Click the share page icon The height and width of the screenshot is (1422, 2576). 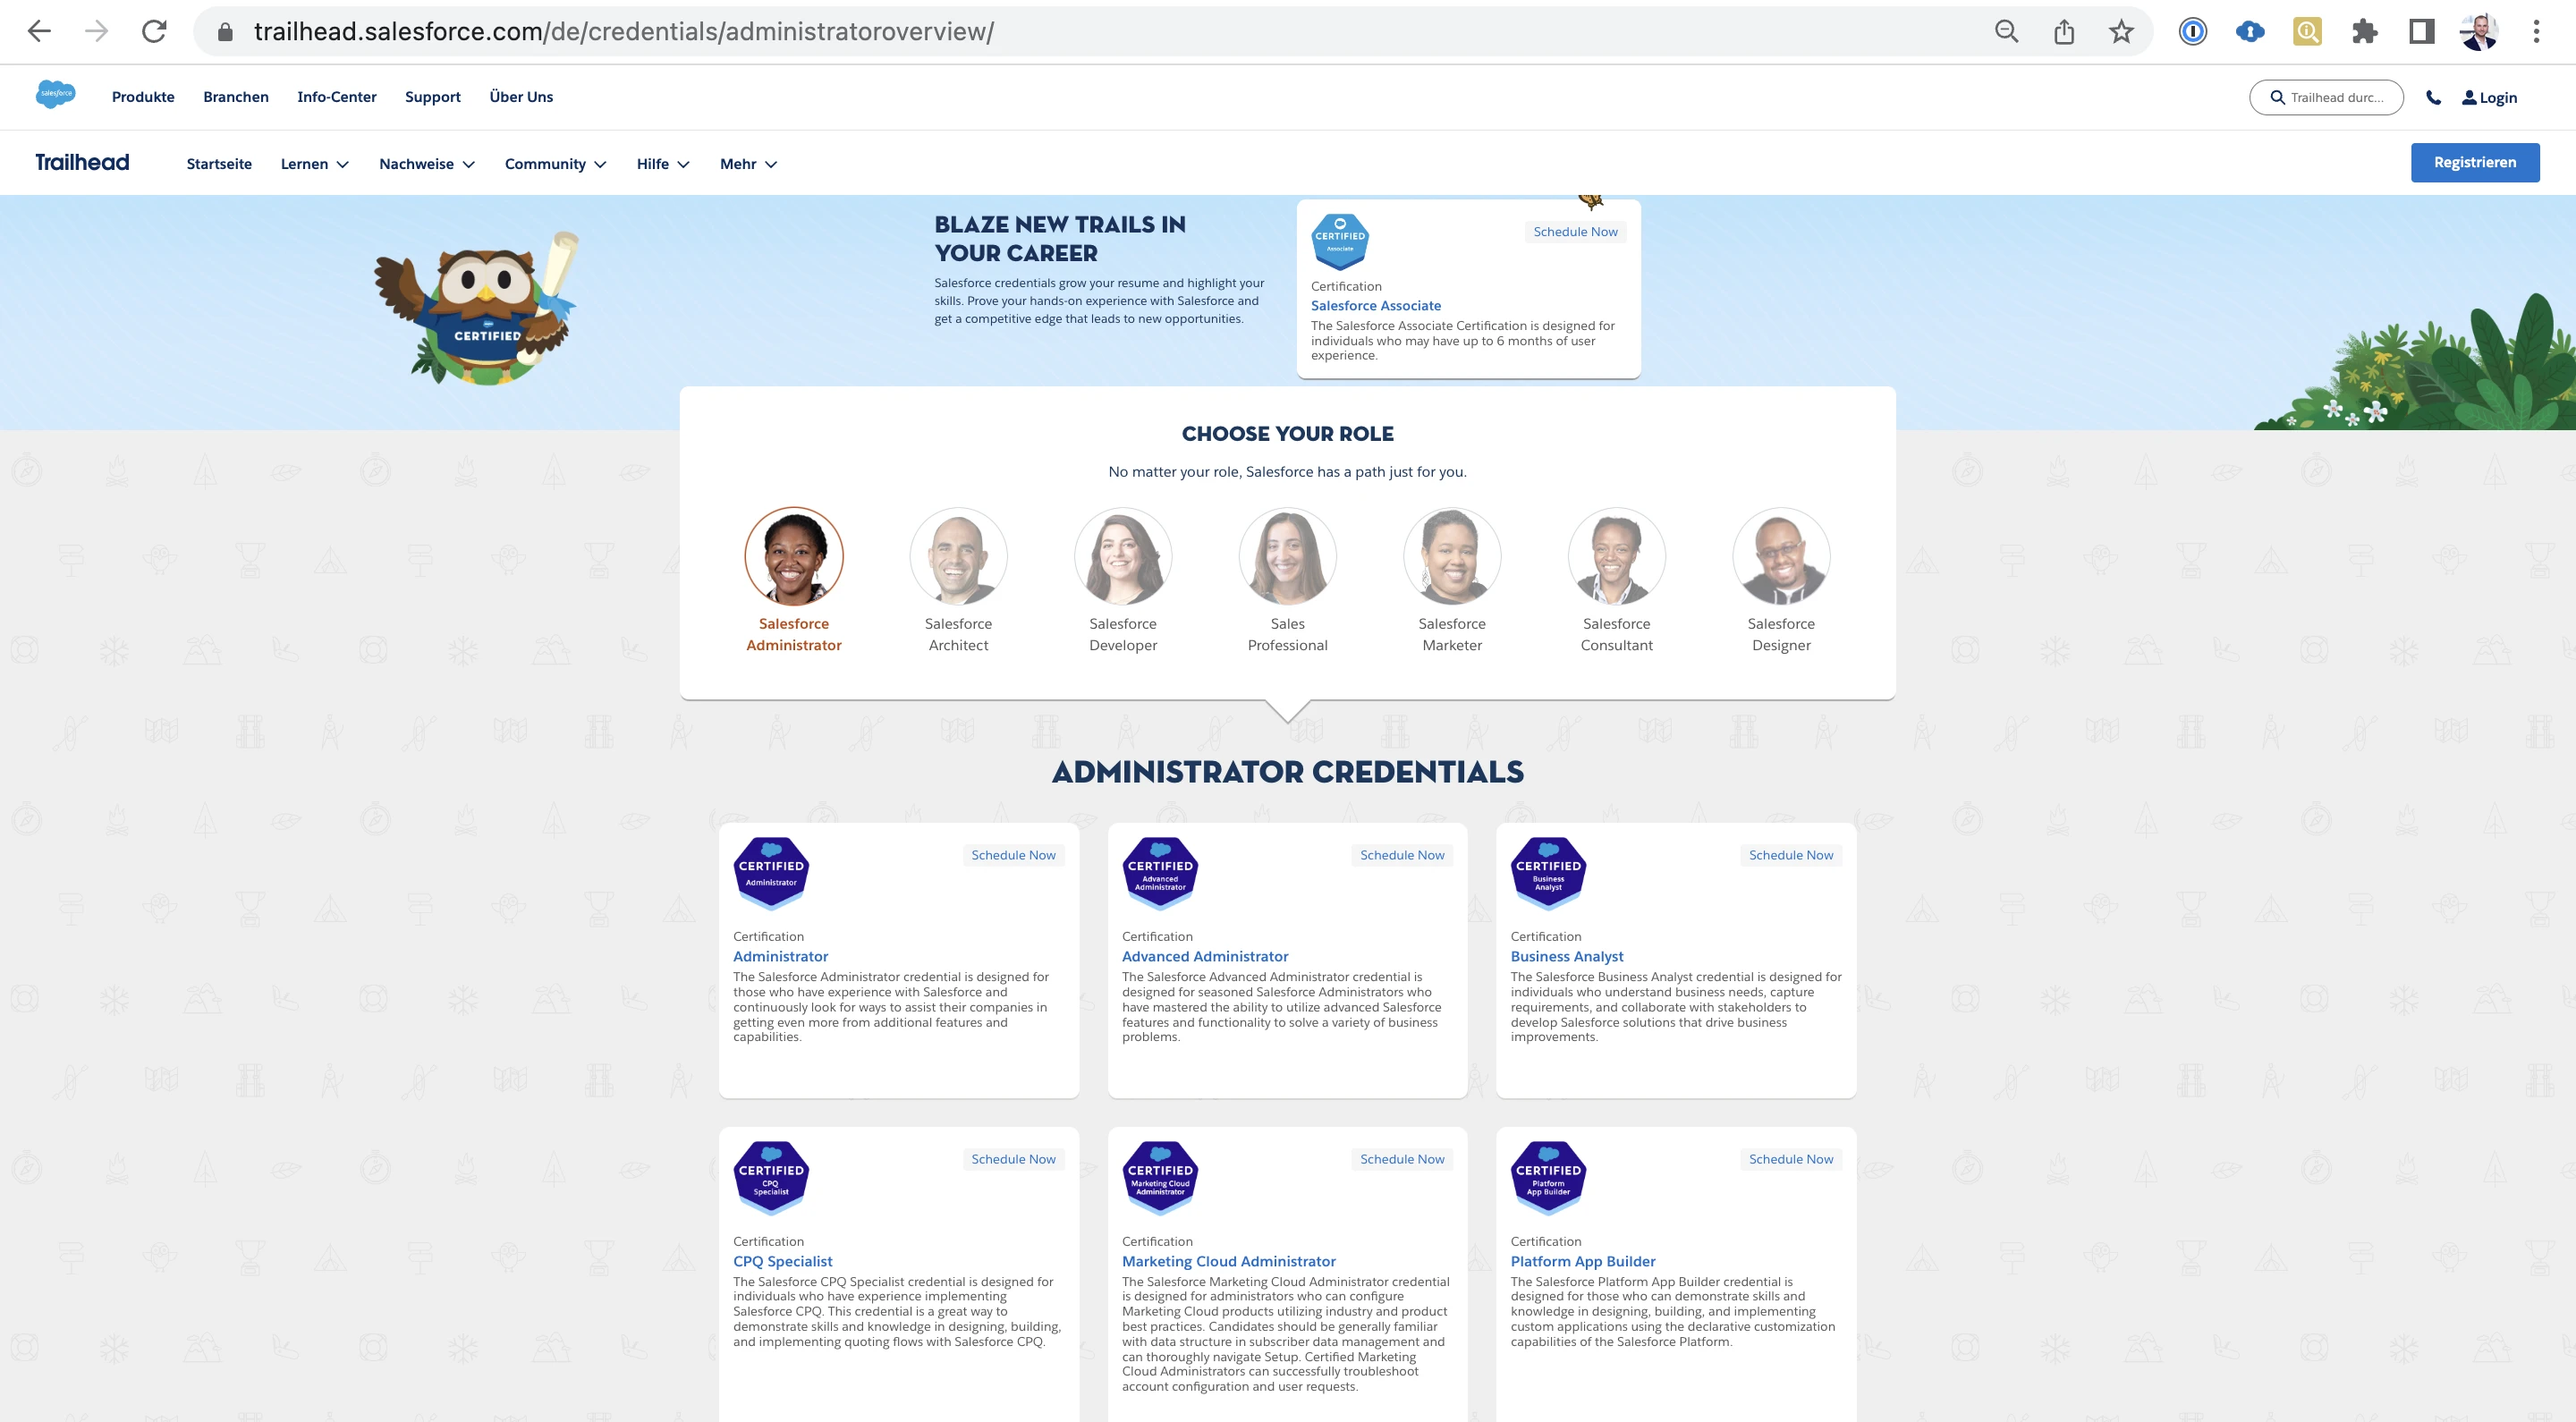[2064, 32]
